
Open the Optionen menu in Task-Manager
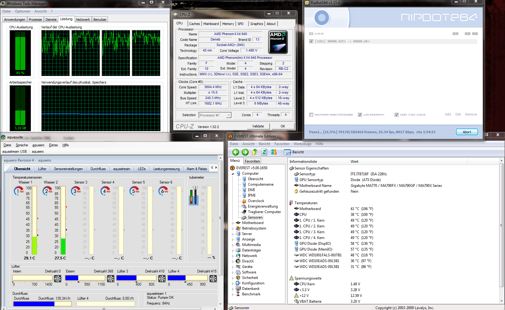(23, 11)
